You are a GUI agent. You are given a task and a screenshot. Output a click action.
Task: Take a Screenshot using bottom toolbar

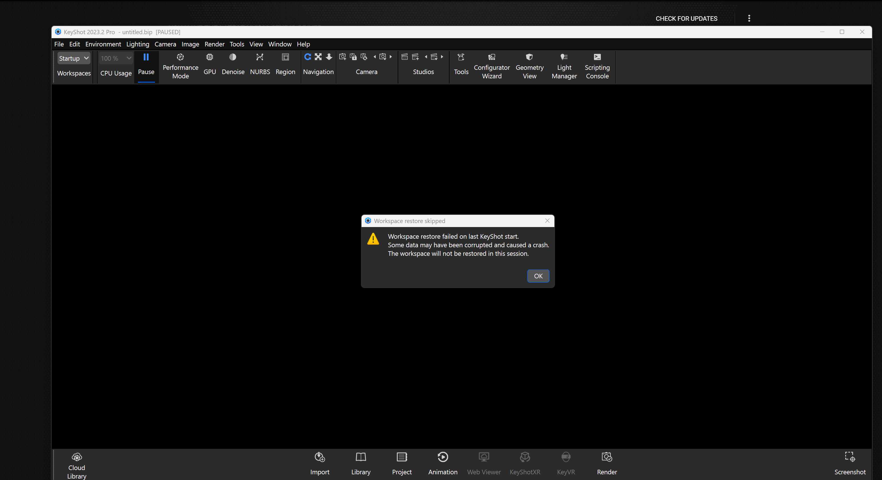click(x=850, y=463)
